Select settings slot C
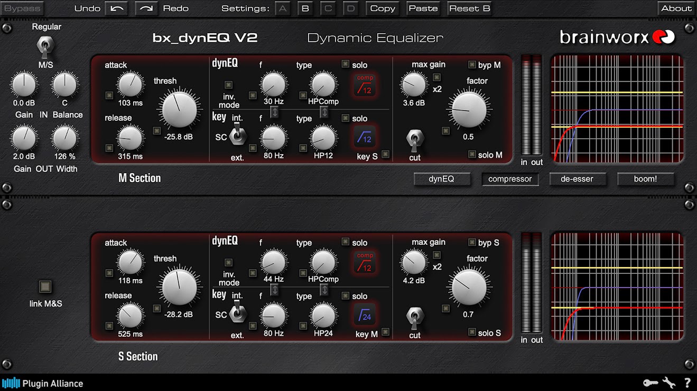The width and height of the screenshot is (697, 391). point(328,8)
